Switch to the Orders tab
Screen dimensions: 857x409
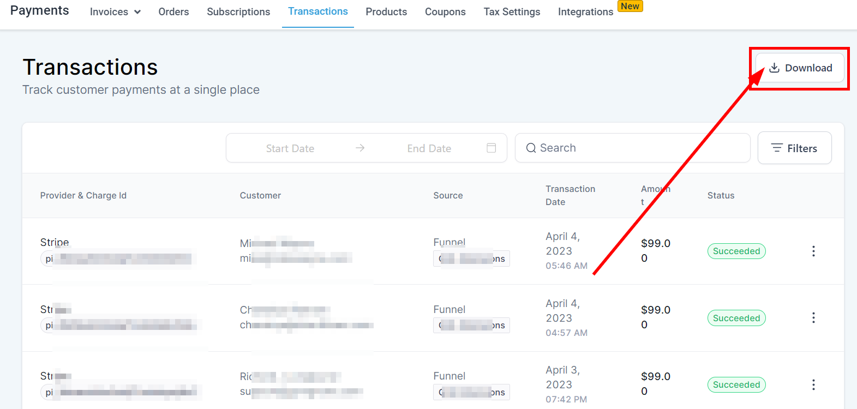(173, 12)
